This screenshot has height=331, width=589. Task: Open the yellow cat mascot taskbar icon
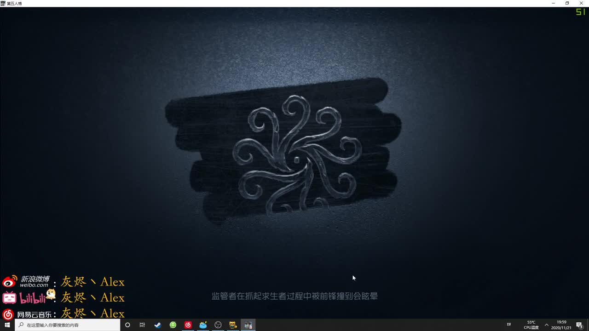[x=233, y=325]
